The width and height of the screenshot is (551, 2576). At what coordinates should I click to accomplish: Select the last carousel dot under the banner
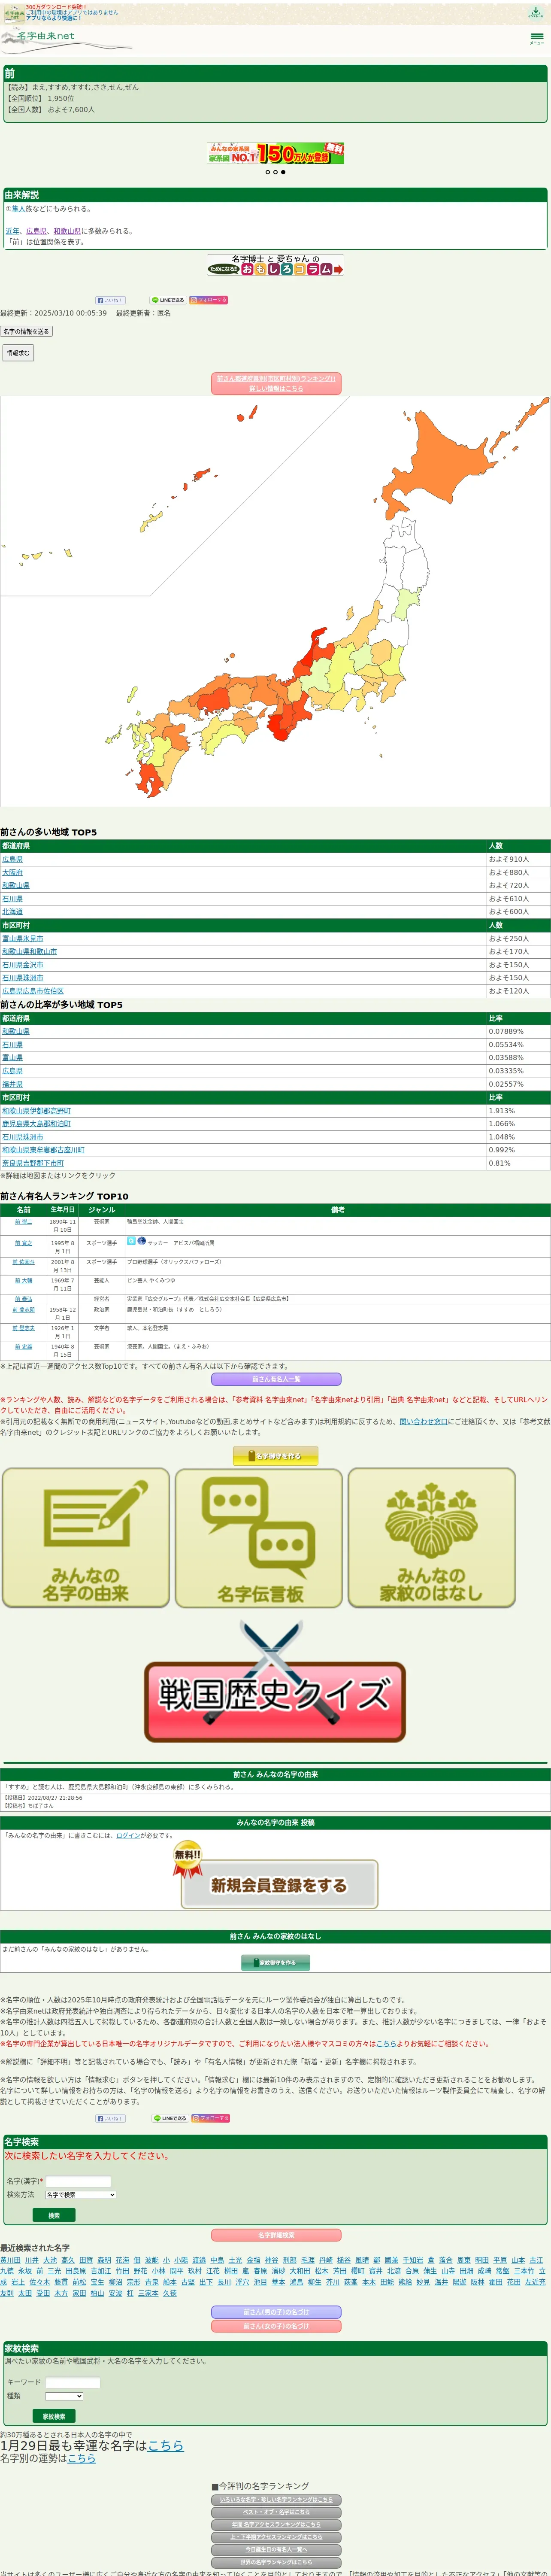coord(283,172)
